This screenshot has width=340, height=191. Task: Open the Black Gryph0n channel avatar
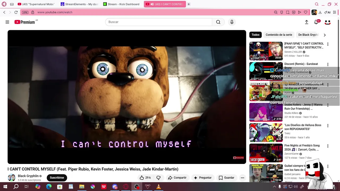[11, 177]
